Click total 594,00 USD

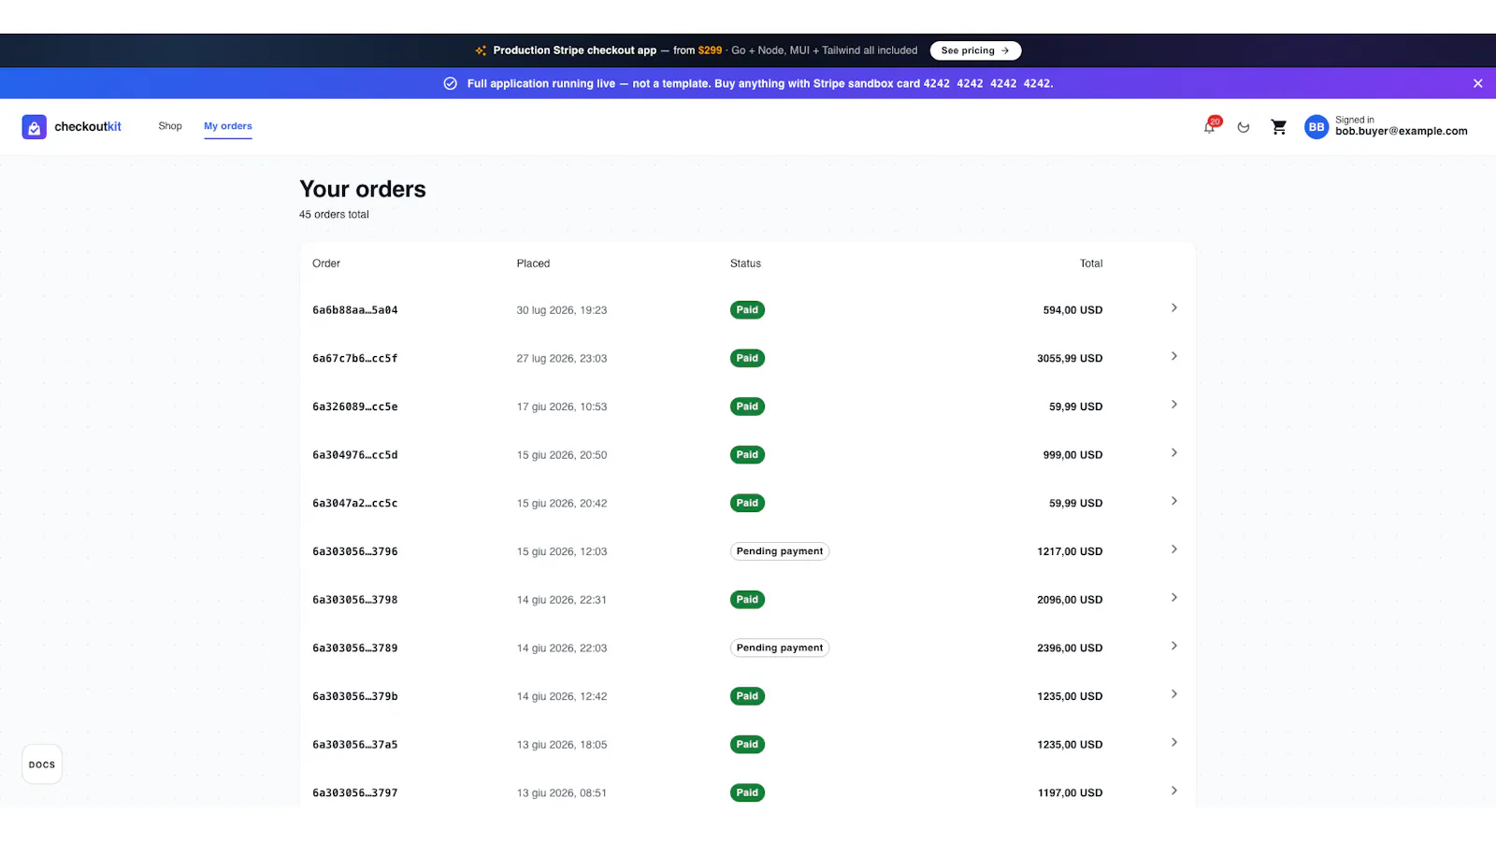(x=1072, y=310)
